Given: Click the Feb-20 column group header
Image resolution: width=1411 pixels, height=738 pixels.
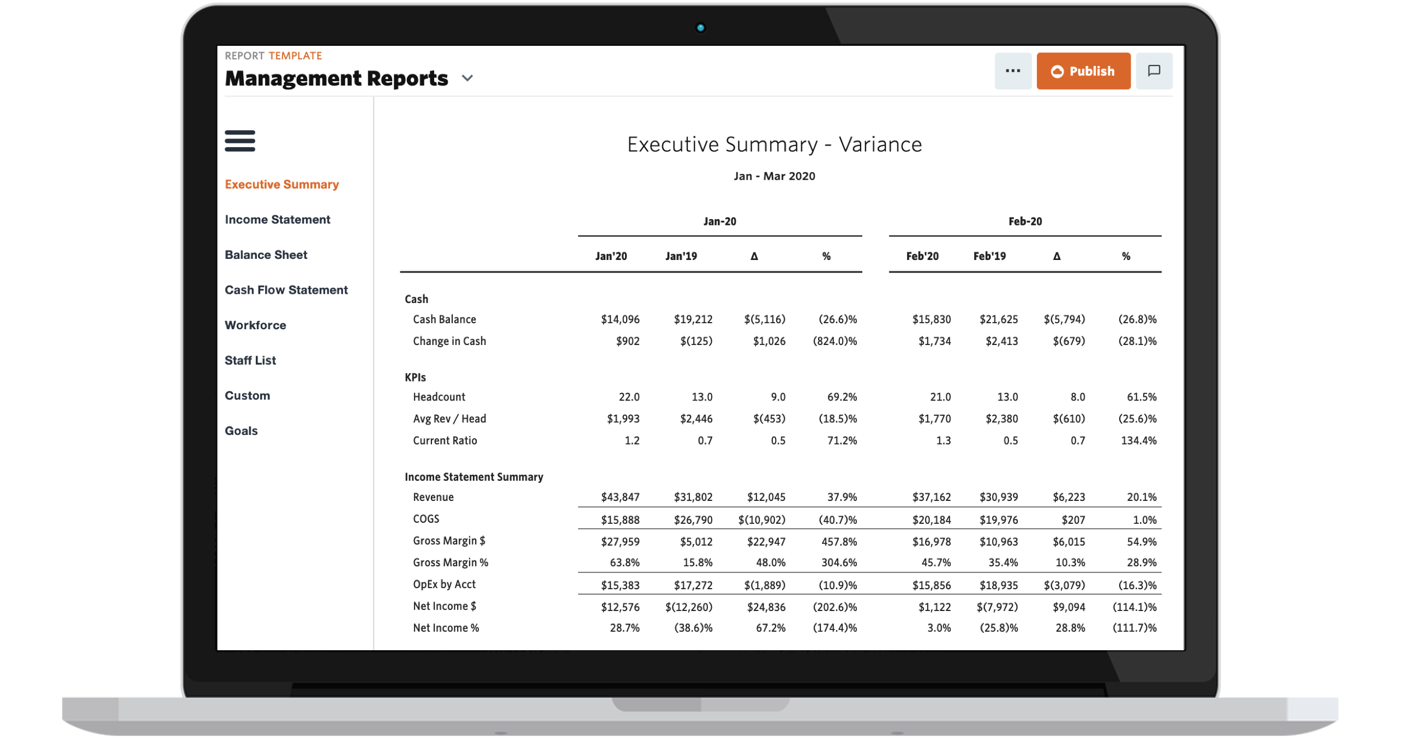Looking at the screenshot, I should (1025, 221).
